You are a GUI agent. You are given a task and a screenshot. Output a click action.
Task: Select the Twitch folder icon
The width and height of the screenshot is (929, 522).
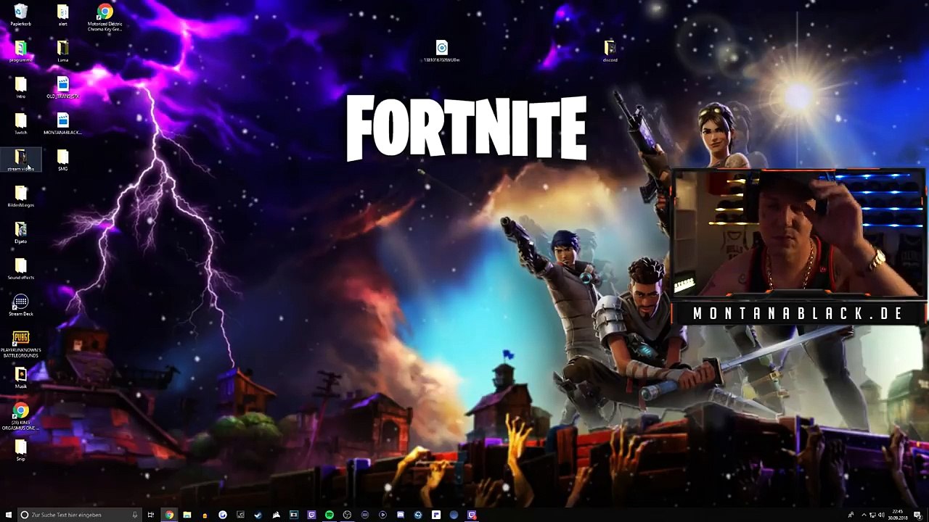[x=20, y=124]
